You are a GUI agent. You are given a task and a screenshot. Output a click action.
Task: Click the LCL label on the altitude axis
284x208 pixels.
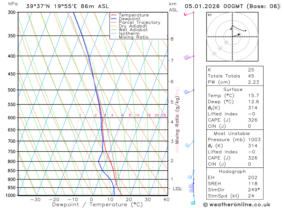pyautogui.click(x=178, y=189)
